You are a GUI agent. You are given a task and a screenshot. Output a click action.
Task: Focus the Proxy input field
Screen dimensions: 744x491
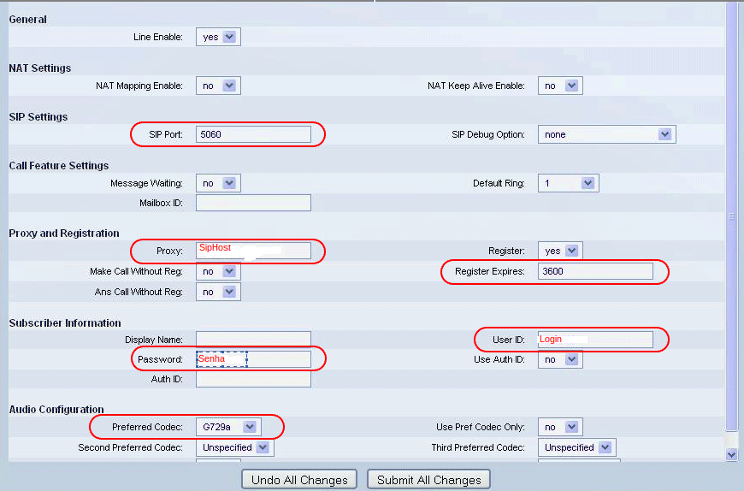(253, 251)
